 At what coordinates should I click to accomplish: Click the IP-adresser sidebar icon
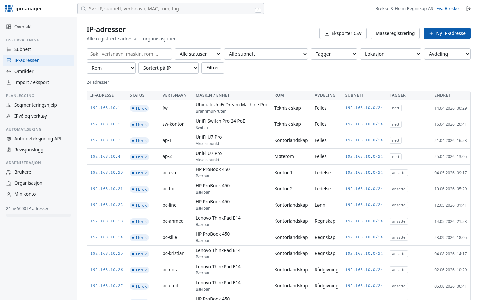click(x=9, y=60)
